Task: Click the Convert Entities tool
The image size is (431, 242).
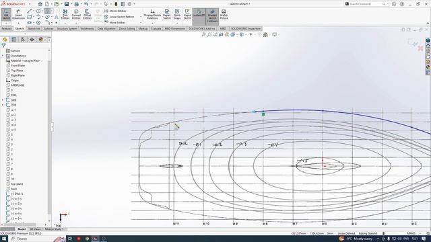Action: (76, 14)
